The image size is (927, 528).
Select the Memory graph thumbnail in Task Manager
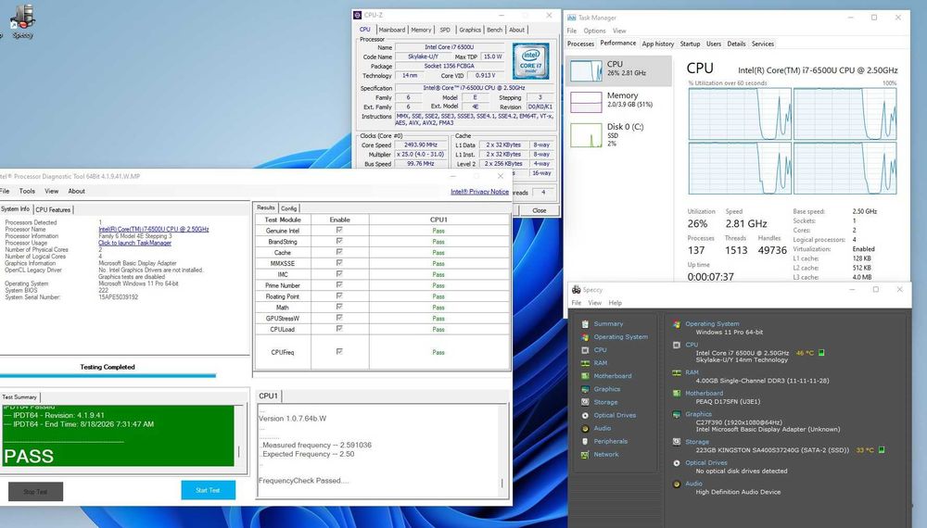(x=586, y=102)
